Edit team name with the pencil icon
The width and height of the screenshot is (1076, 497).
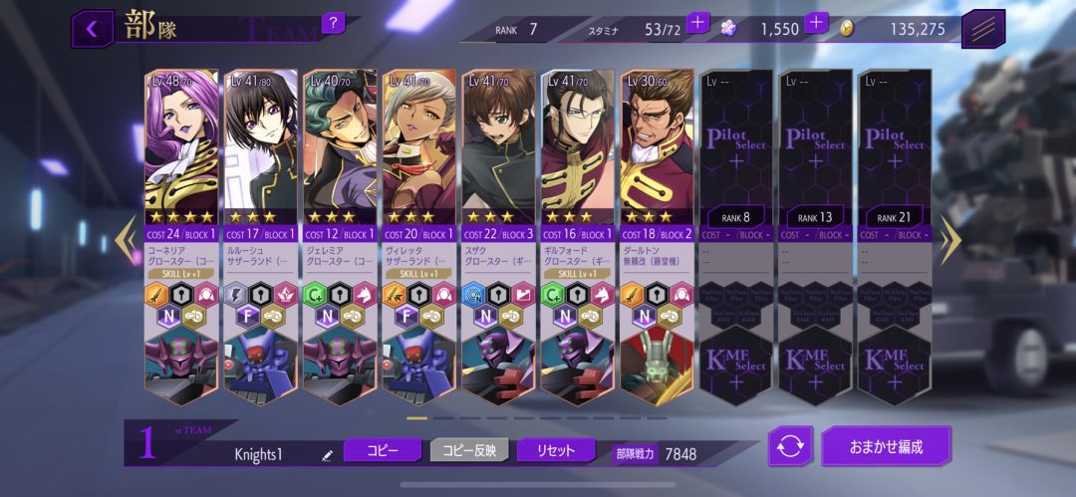[x=327, y=454]
